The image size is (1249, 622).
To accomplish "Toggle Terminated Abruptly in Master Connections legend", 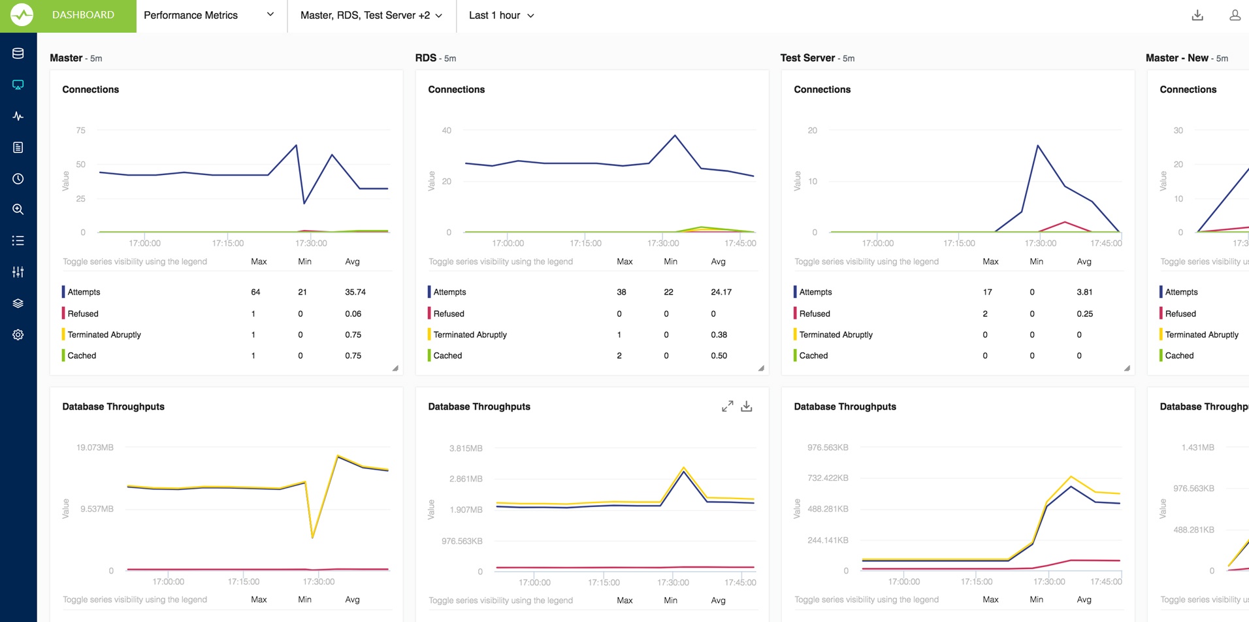I will pos(104,335).
